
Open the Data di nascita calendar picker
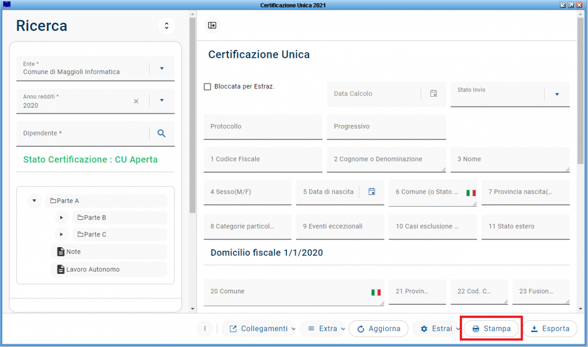(x=371, y=192)
